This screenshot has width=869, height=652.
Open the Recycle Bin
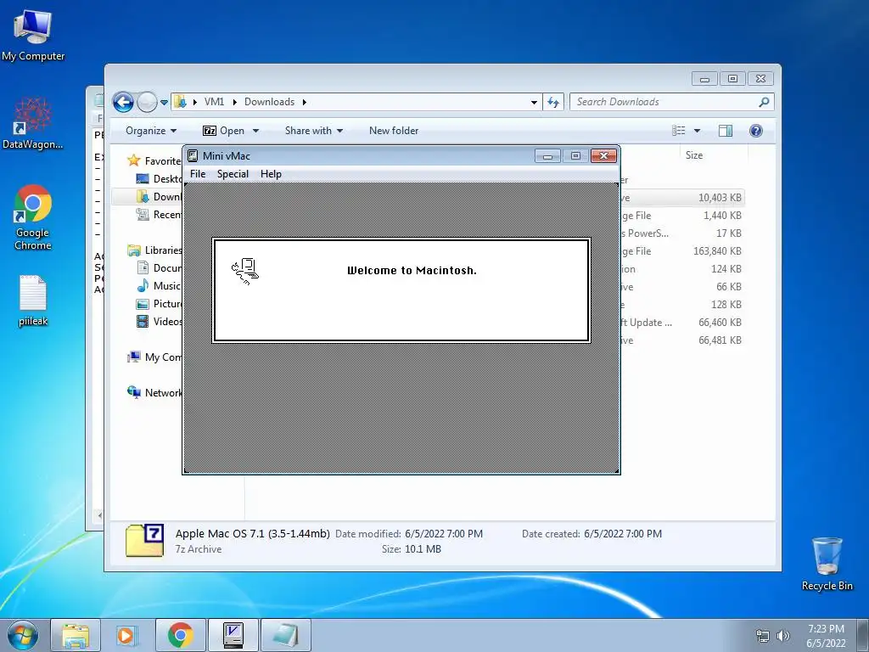click(827, 564)
